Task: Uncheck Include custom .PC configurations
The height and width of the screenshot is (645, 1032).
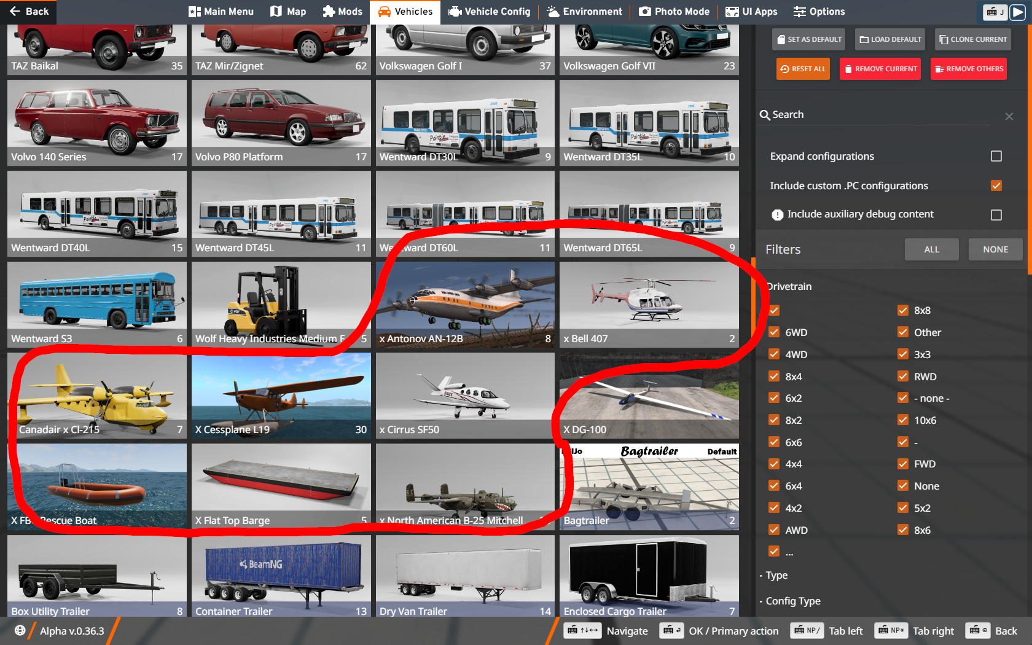Action: pos(996,186)
